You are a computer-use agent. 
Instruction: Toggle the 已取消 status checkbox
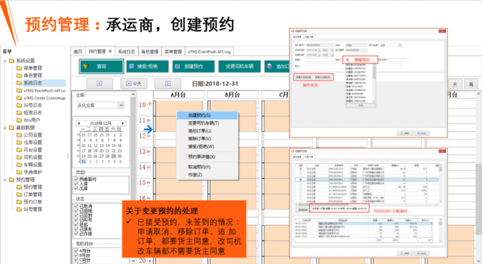[x=76, y=206]
